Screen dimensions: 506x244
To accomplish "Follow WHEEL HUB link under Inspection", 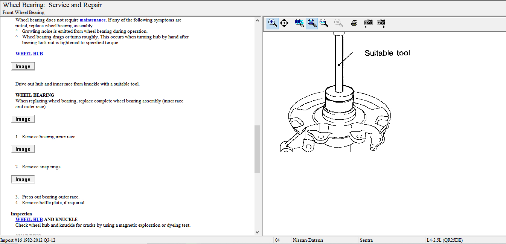I will (29, 220).
